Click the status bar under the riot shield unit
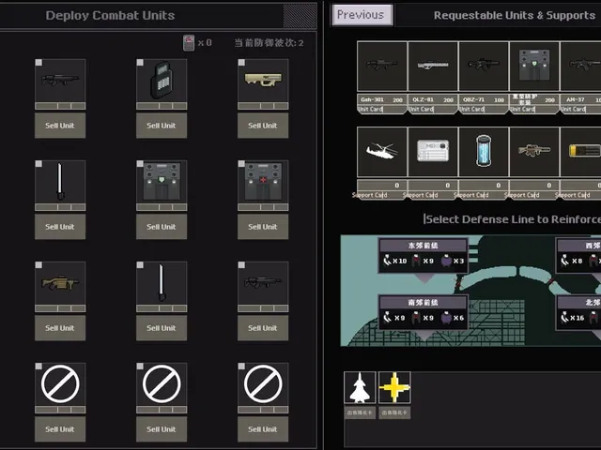Viewport: 601px width, 450px height. tap(162, 106)
